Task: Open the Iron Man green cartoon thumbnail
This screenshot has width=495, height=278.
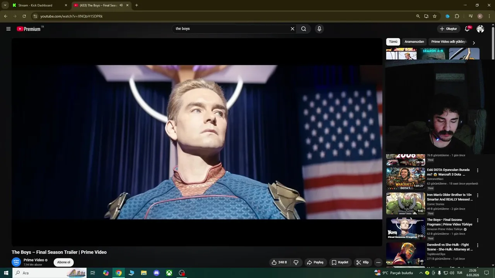Action: point(405,203)
